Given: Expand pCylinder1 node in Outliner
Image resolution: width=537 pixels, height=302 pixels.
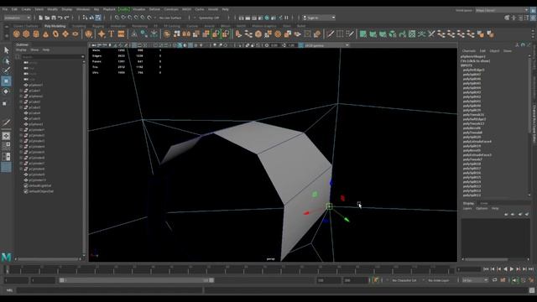Looking at the screenshot, I should coord(21,130).
